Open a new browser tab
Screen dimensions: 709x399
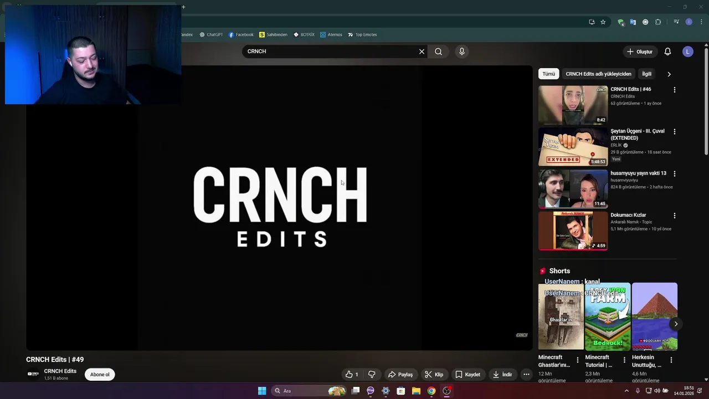[183, 7]
